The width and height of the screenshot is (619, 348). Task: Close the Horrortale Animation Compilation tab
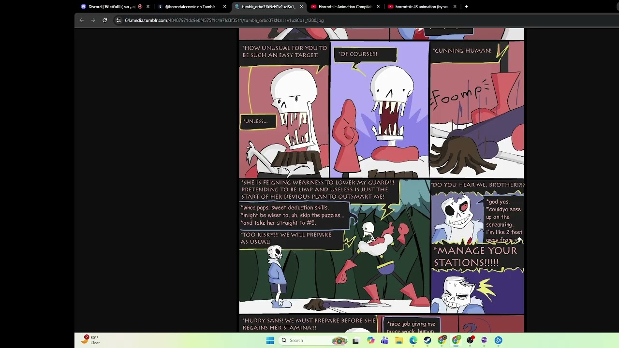click(378, 7)
